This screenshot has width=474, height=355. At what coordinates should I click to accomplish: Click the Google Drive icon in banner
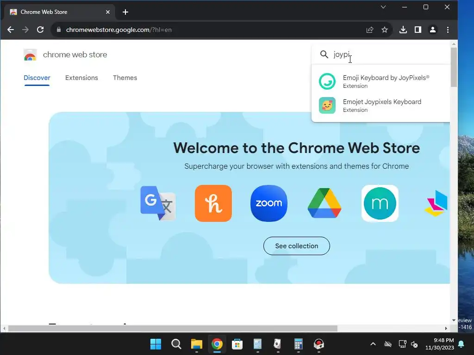(324, 203)
